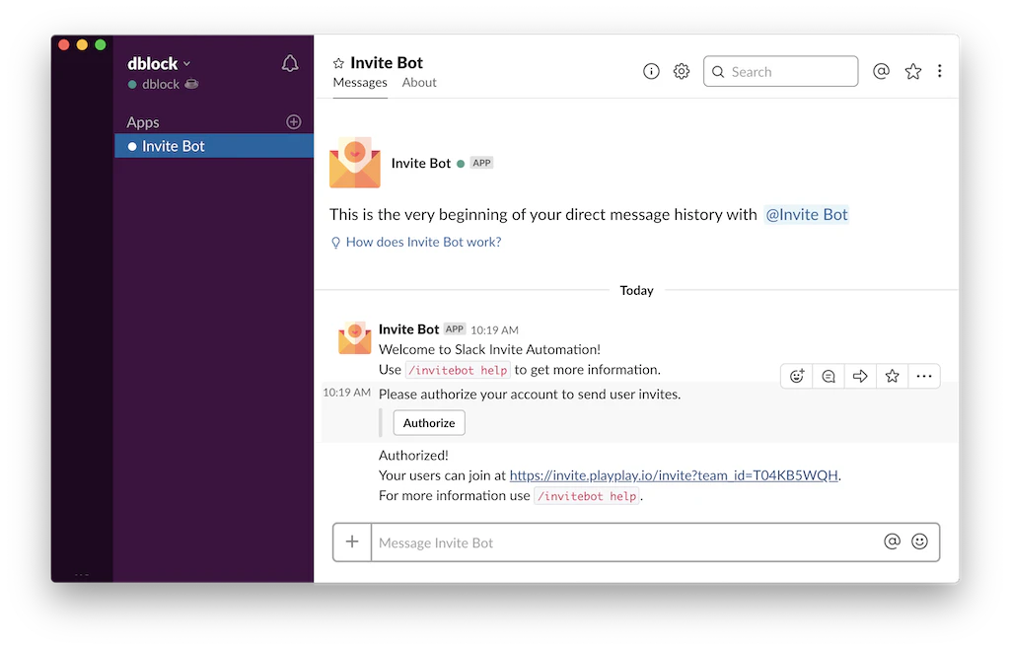The height and width of the screenshot is (650, 1010).
Task: Open the Today date divider to jump dates
Action: pyautogui.click(x=636, y=290)
